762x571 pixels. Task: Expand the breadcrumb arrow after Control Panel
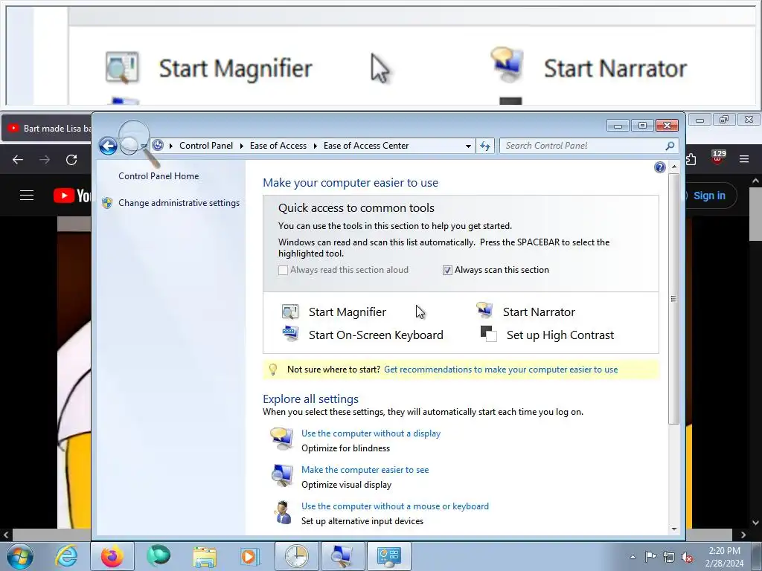(x=242, y=146)
